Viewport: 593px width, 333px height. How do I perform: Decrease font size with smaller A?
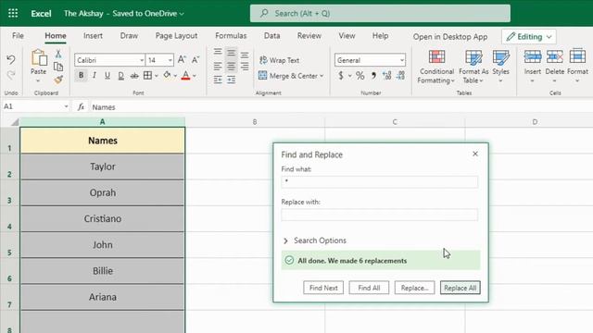point(196,59)
